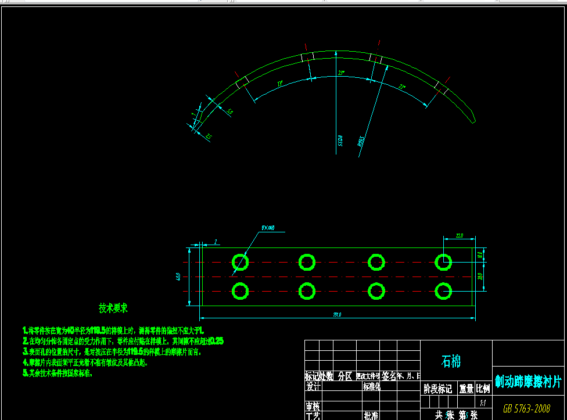Select the 20.0 hole spacing dimension
The image size is (567, 420).
(480, 277)
